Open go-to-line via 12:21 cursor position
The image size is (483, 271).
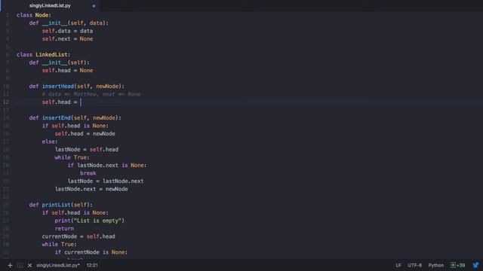pyautogui.click(x=92, y=265)
